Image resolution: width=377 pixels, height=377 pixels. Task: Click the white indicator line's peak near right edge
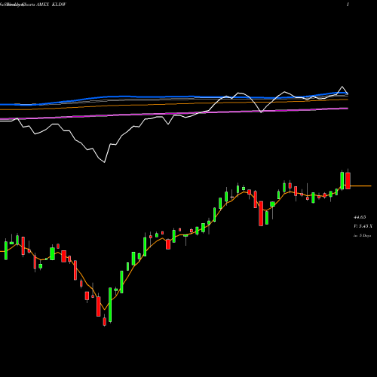(x=342, y=87)
